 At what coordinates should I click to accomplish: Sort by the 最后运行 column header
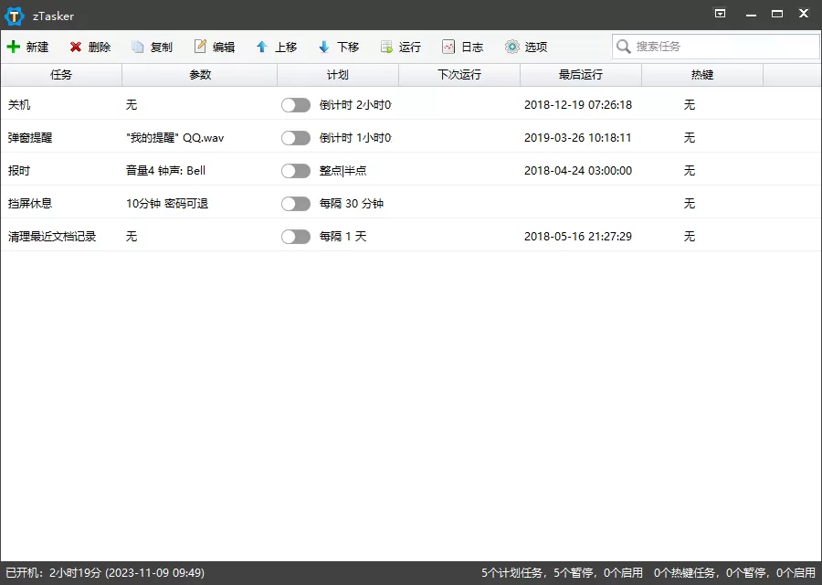coord(579,74)
